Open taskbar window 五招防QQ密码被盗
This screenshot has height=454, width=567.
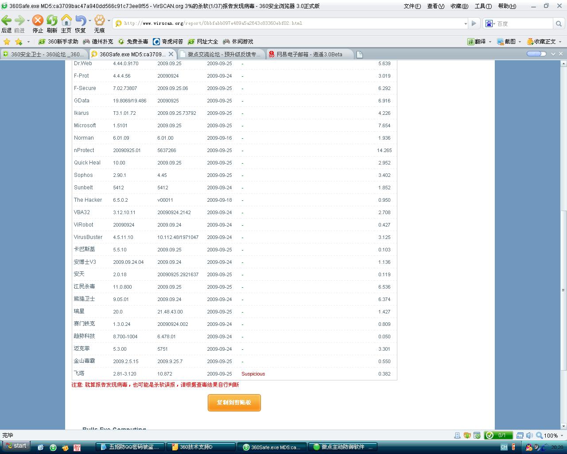130,447
